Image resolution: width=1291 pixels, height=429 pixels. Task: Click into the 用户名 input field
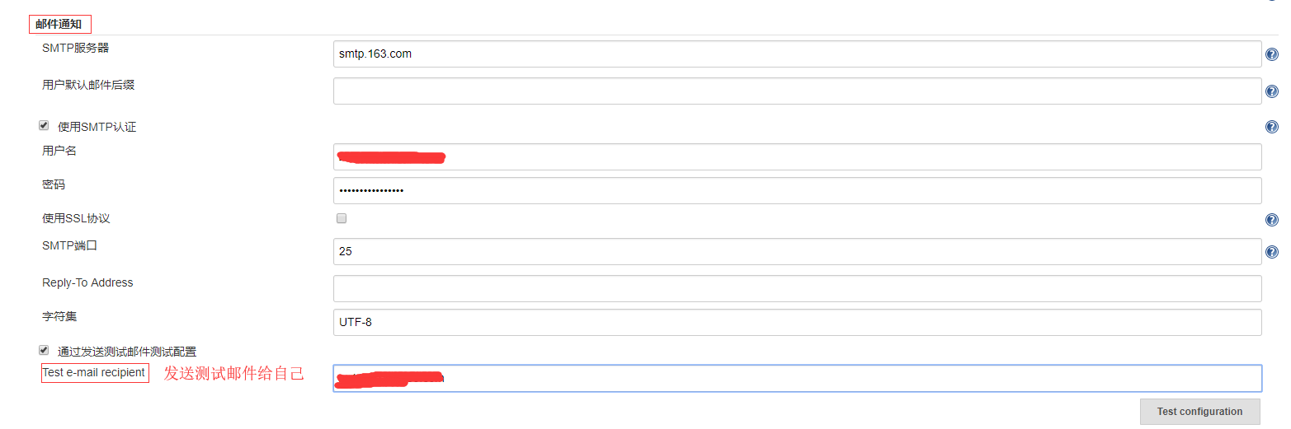coord(797,156)
